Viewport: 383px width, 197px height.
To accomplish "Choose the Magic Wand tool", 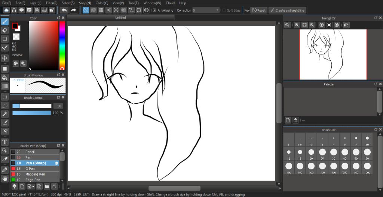I will click(x=4, y=114).
